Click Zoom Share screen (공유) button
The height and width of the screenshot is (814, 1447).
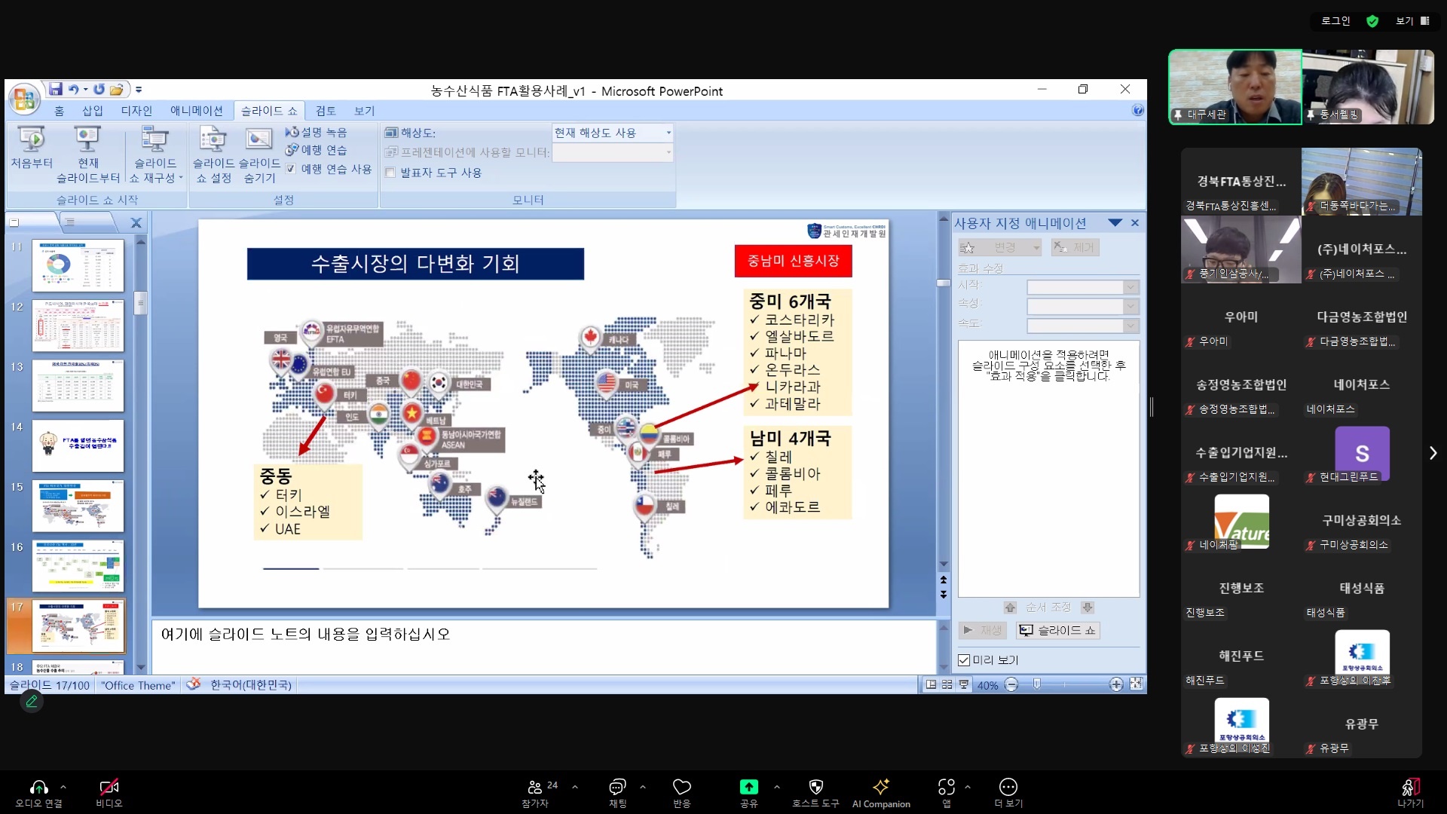(x=748, y=793)
